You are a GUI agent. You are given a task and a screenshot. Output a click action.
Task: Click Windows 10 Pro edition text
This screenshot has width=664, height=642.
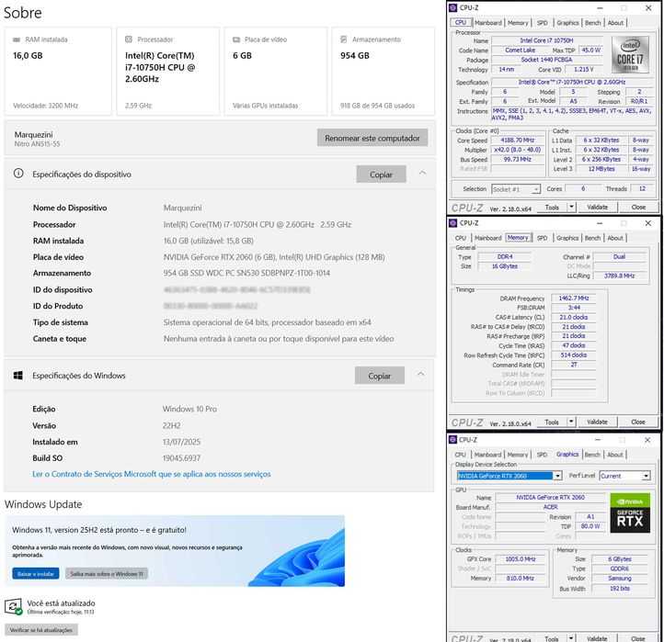coord(189,409)
